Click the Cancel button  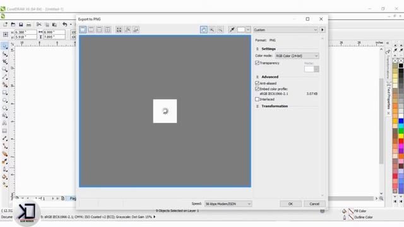314,204
